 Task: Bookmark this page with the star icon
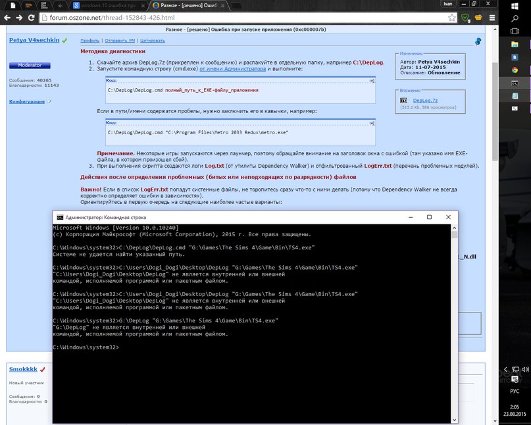tap(453, 18)
